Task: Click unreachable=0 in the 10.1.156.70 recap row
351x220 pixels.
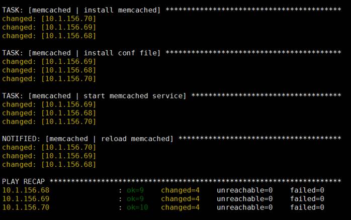Action: pyautogui.click(x=245, y=207)
